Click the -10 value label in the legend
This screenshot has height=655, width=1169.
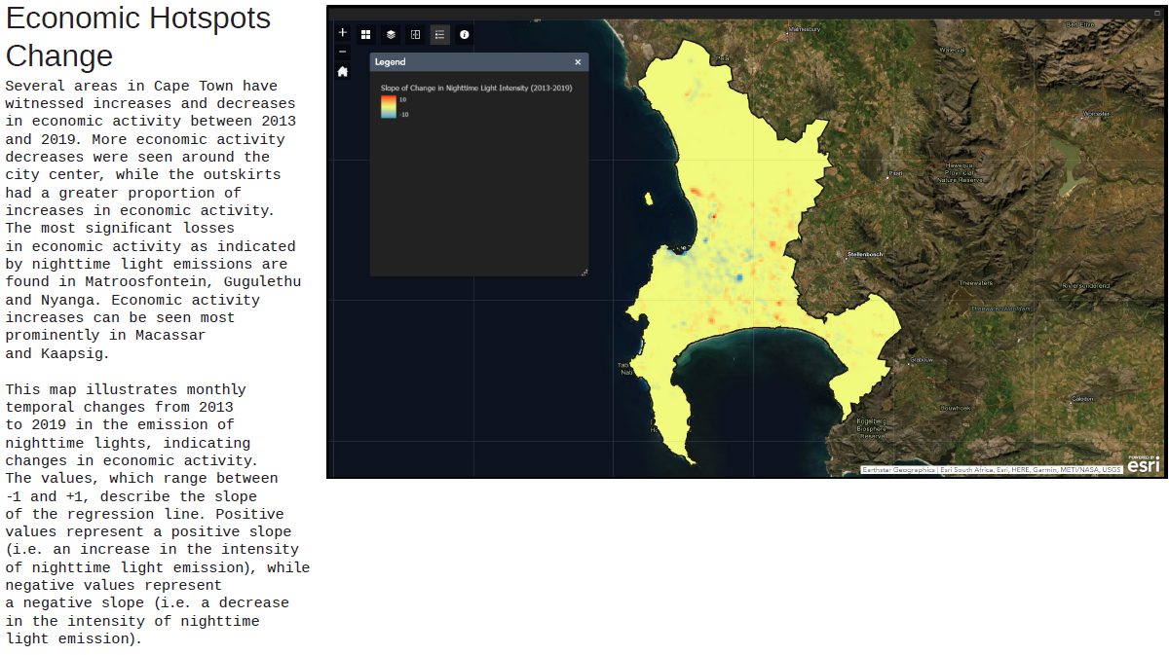pyautogui.click(x=403, y=114)
